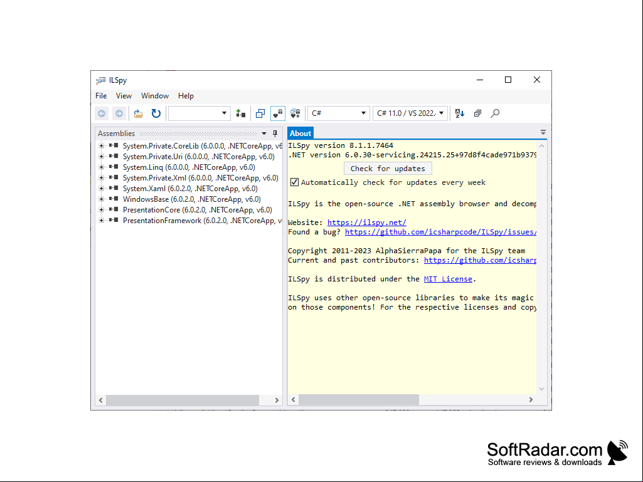Viewport: 643px width, 482px height.
Task: Expand the System.Private.Uri node
Action: pyautogui.click(x=101, y=156)
